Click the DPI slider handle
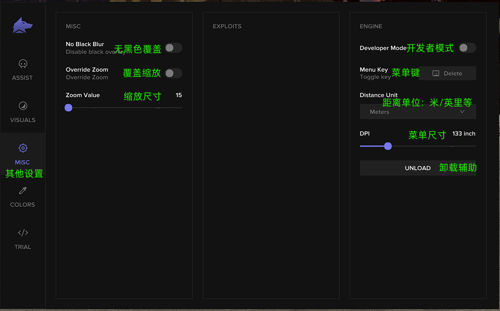 [x=388, y=146]
